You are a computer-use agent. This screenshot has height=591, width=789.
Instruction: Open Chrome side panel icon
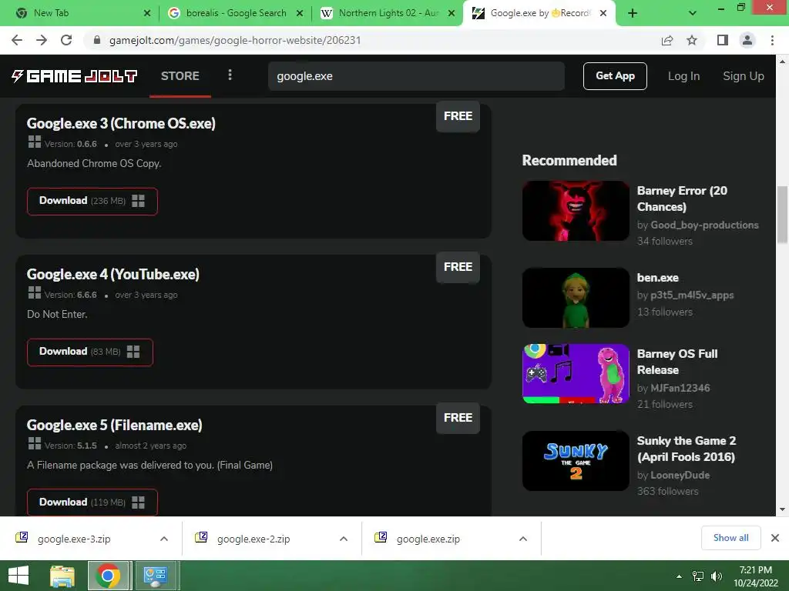(723, 40)
